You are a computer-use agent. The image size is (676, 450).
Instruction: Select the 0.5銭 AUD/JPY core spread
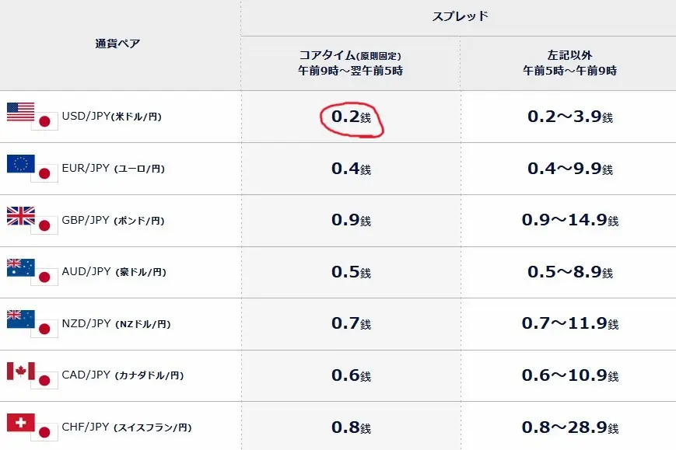click(x=352, y=272)
